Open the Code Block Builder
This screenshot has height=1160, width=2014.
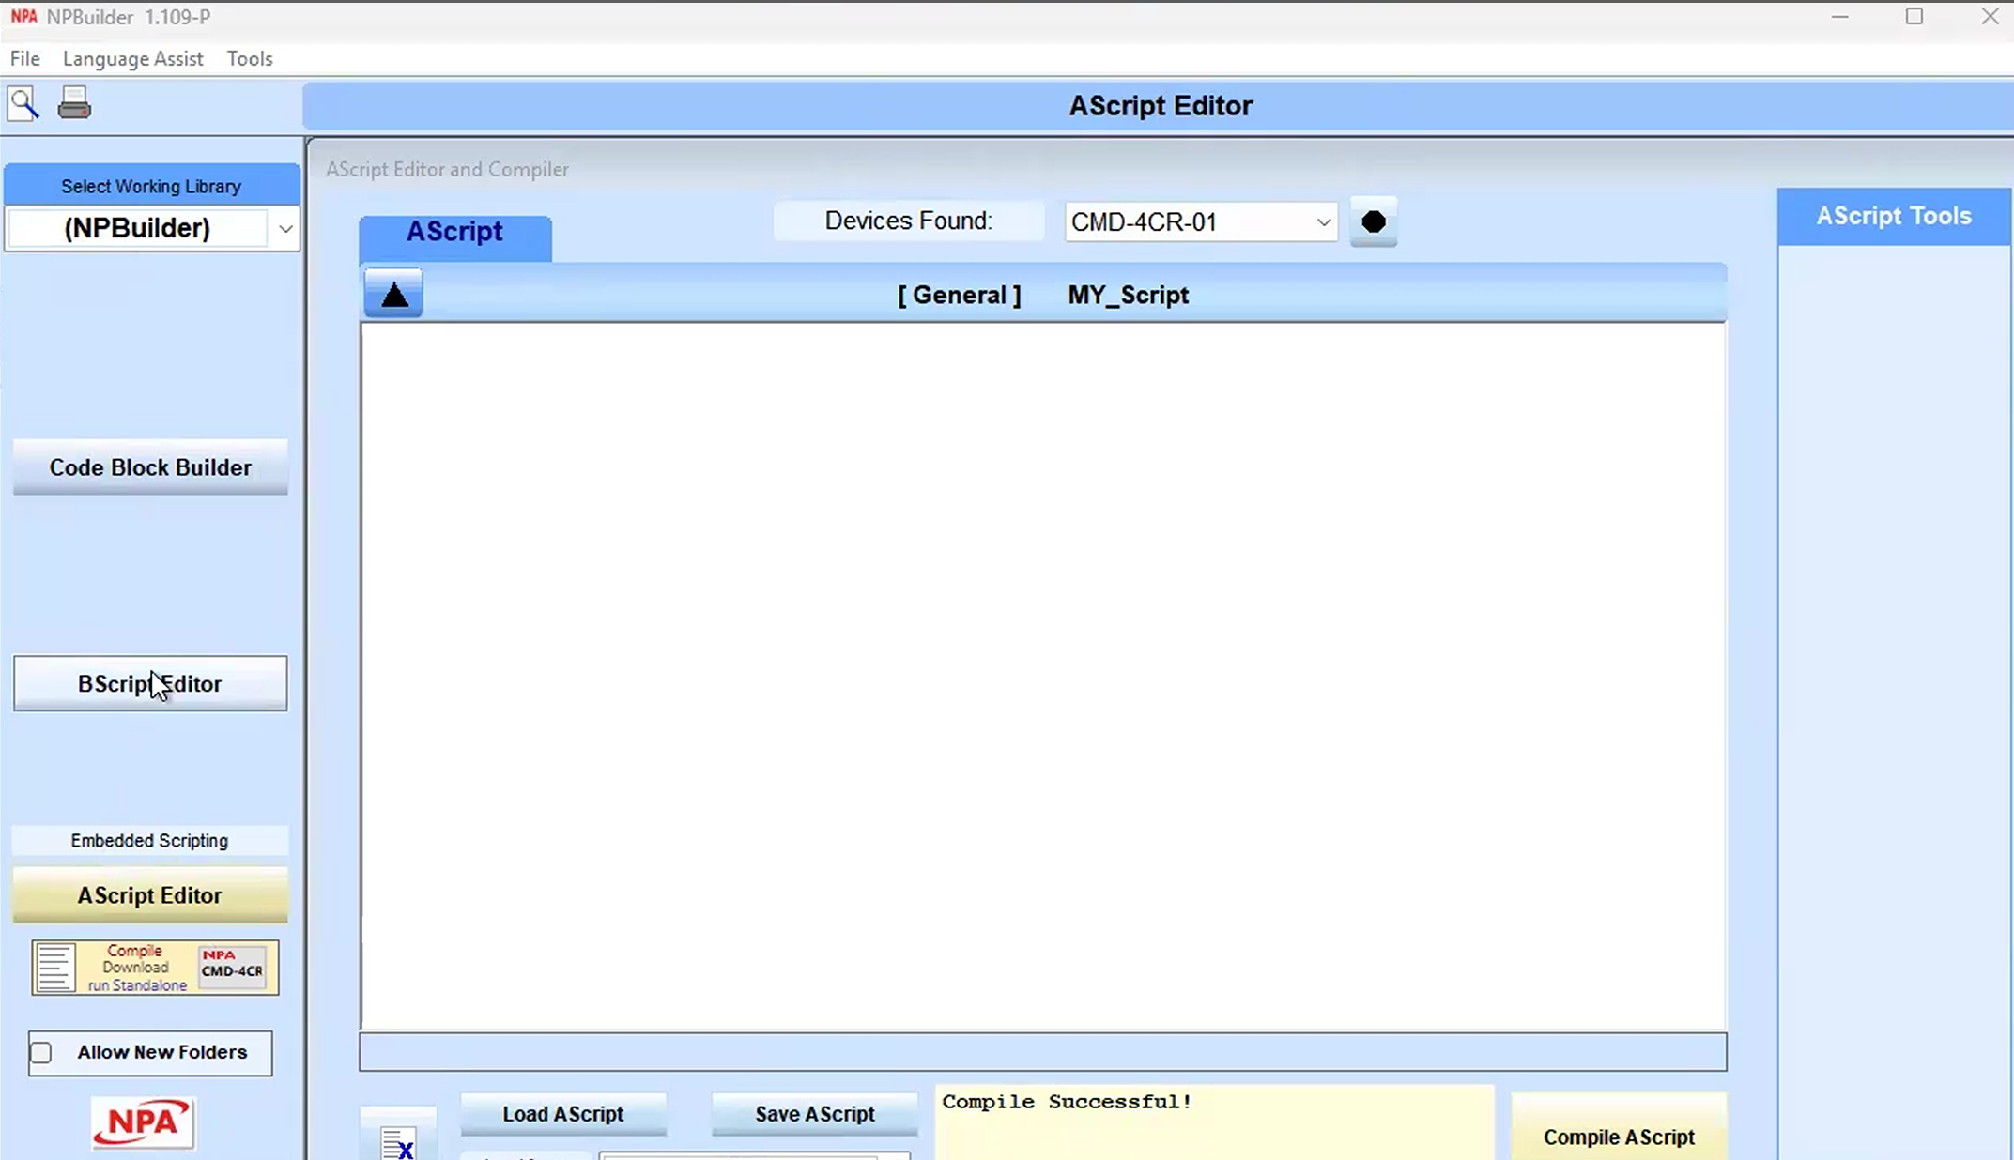pyautogui.click(x=150, y=467)
